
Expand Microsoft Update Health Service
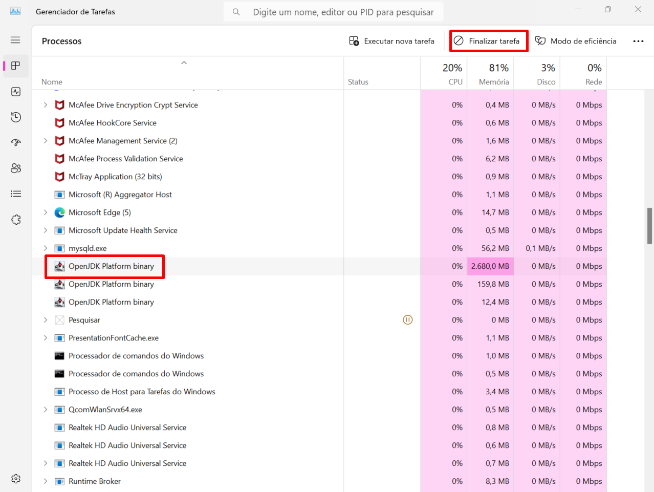point(46,230)
